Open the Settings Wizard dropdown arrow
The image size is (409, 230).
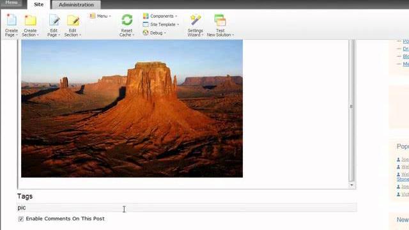click(x=203, y=35)
